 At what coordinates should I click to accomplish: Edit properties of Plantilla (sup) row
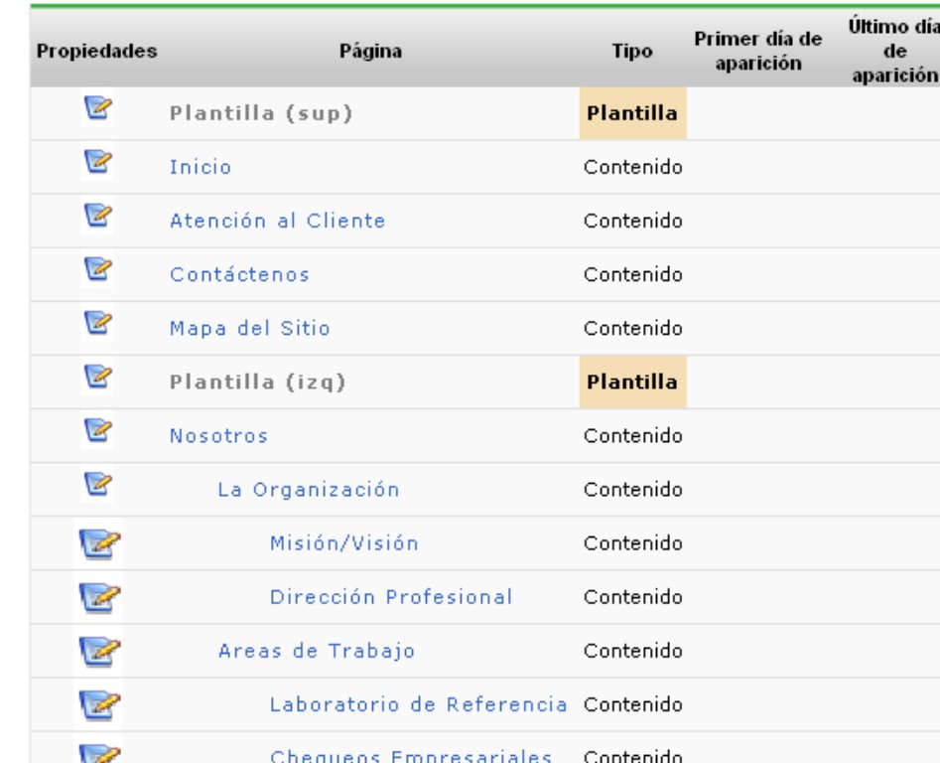[97, 108]
